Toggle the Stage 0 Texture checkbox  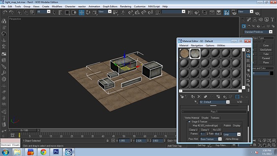[x=189, y=121]
